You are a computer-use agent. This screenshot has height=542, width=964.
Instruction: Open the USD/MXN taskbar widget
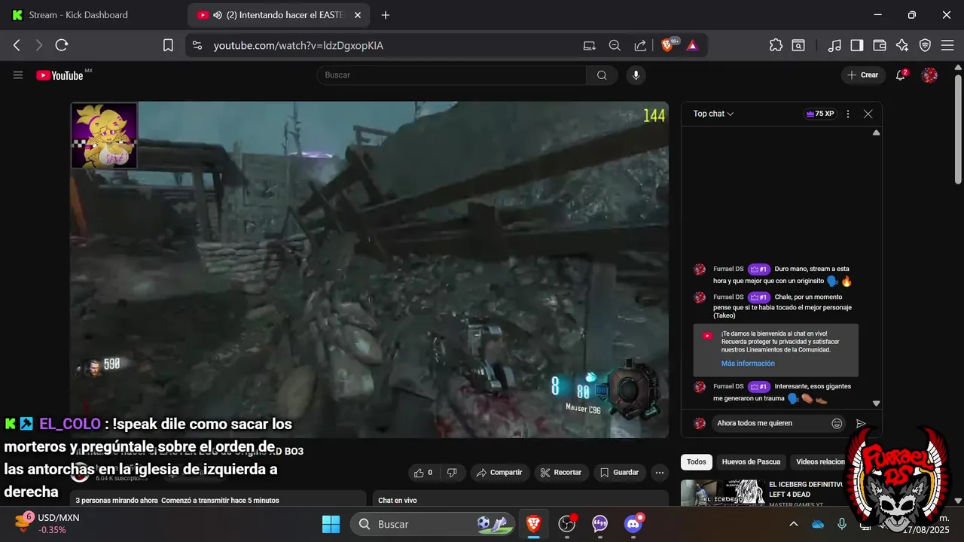(47, 523)
